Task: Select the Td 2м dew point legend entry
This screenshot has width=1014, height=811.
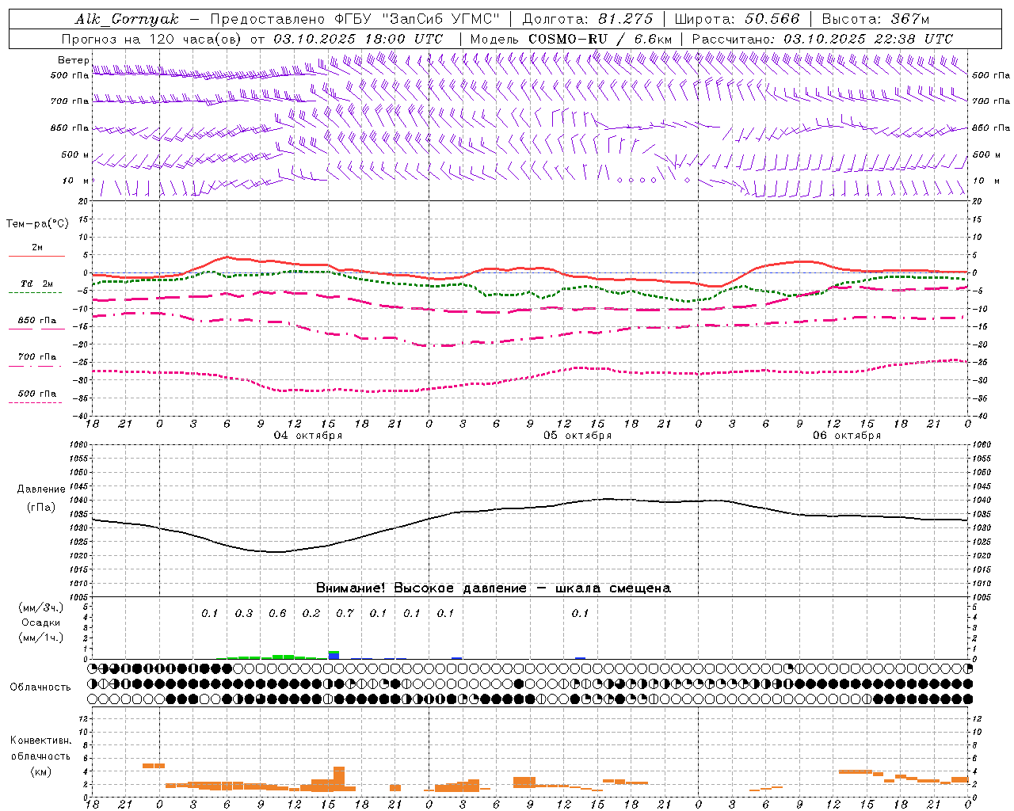Action: (37, 284)
